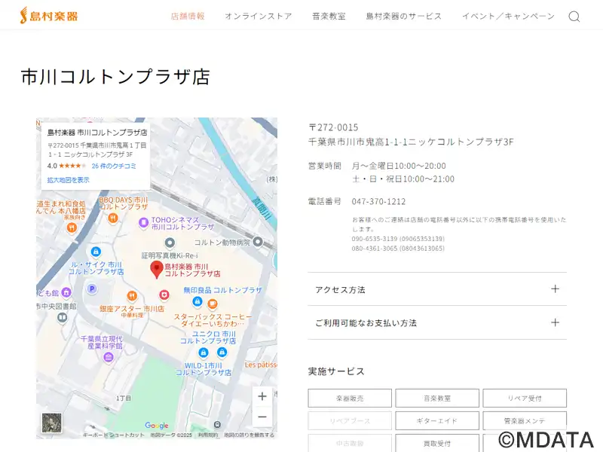
Task: Click the 市中央図書館 library marker
Action: 62,317
